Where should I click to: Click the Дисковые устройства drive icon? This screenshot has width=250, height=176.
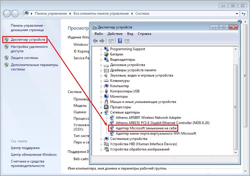pos(106,65)
